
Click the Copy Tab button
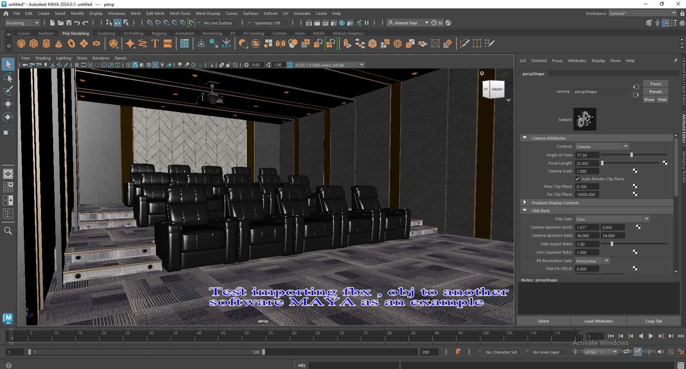[653, 321]
